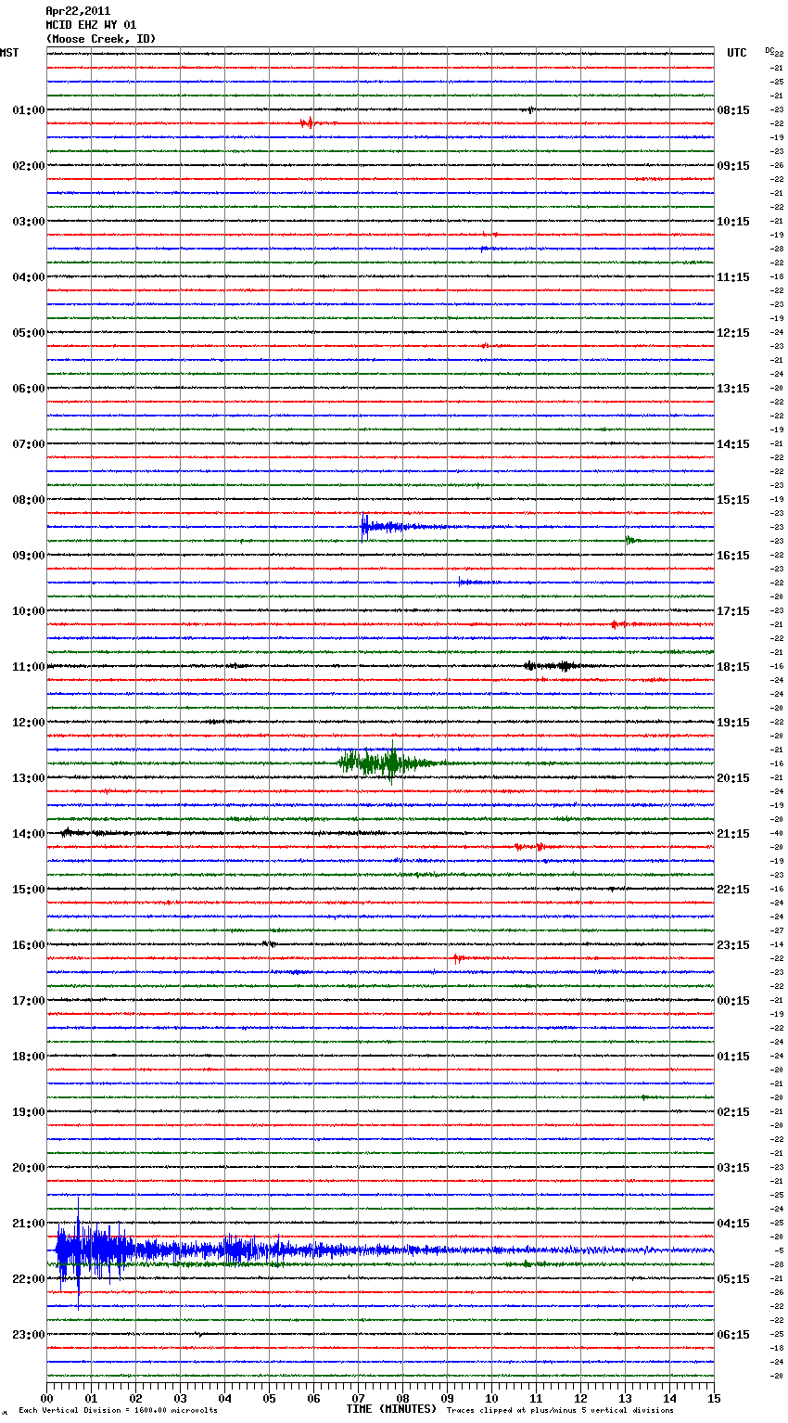Click the '22:15' UTC time label
This screenshot has width=788, height=1423.
tap(733, 890)
